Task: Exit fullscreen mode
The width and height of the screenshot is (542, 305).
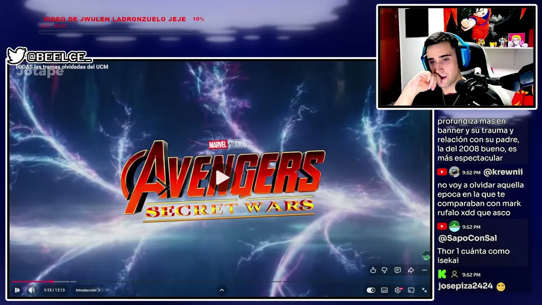Action: point(424,290)
